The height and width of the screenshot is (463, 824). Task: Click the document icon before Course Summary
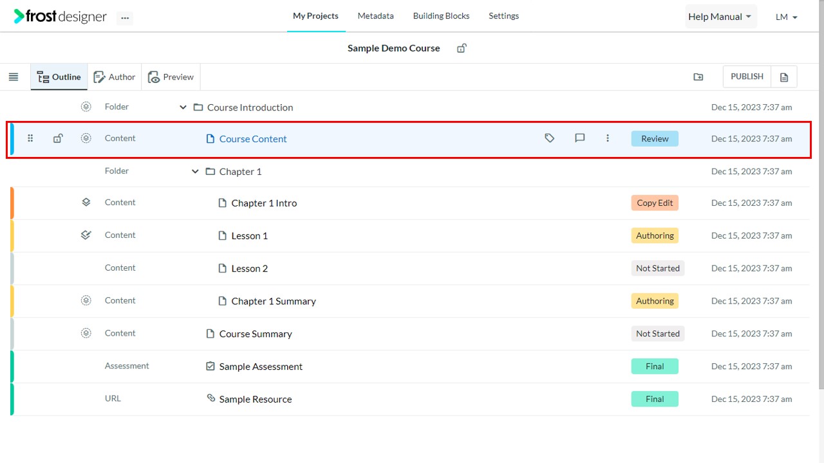210,334
